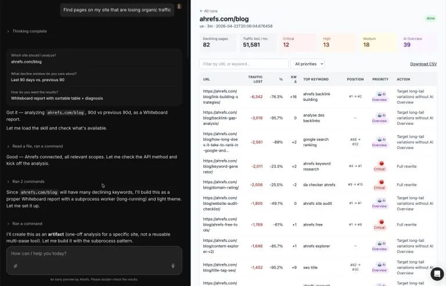
Task: Click the user prompt message bubble
Action: (x=117, y=10)
